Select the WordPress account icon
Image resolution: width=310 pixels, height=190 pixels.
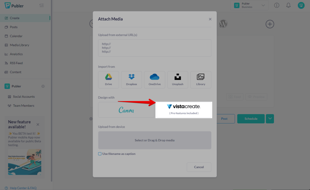click(x=223, y=24)
